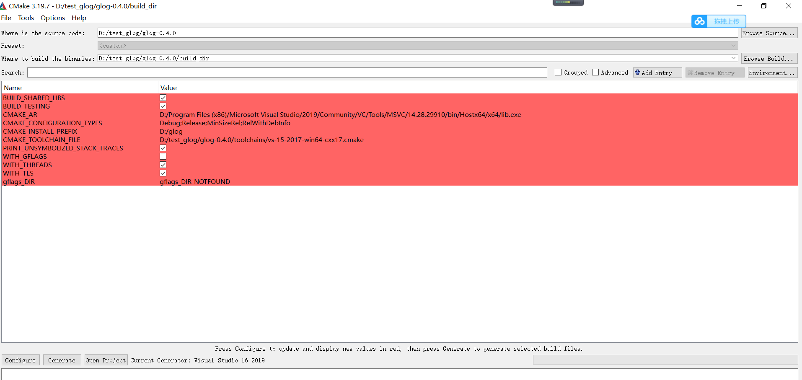Click the source code path field
802x380 pixels.
coord(418,33)
